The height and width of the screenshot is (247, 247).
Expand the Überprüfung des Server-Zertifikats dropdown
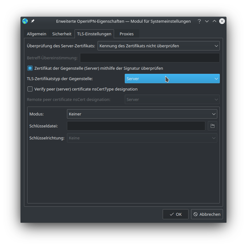pyautogui.click(x=159, y=46)
